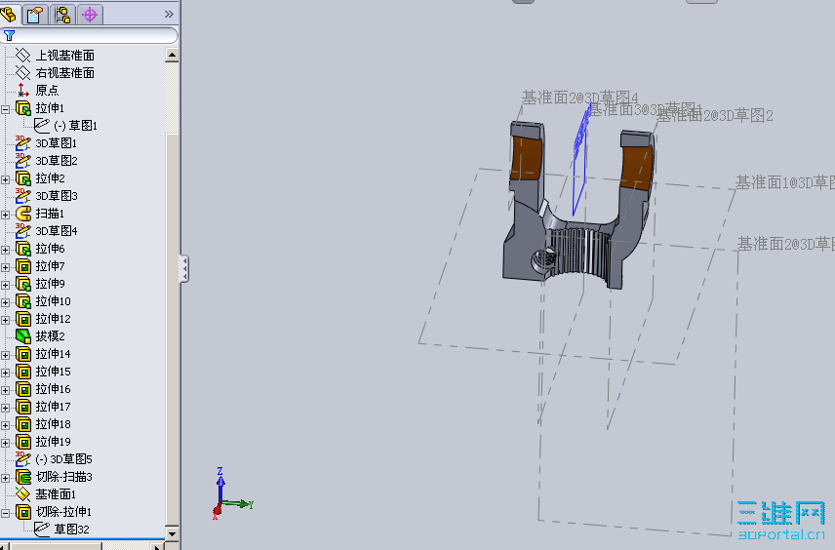Select the 3D草图2 icon
Image resolution: width=835 pixels, height=550 pixels.
22,161
